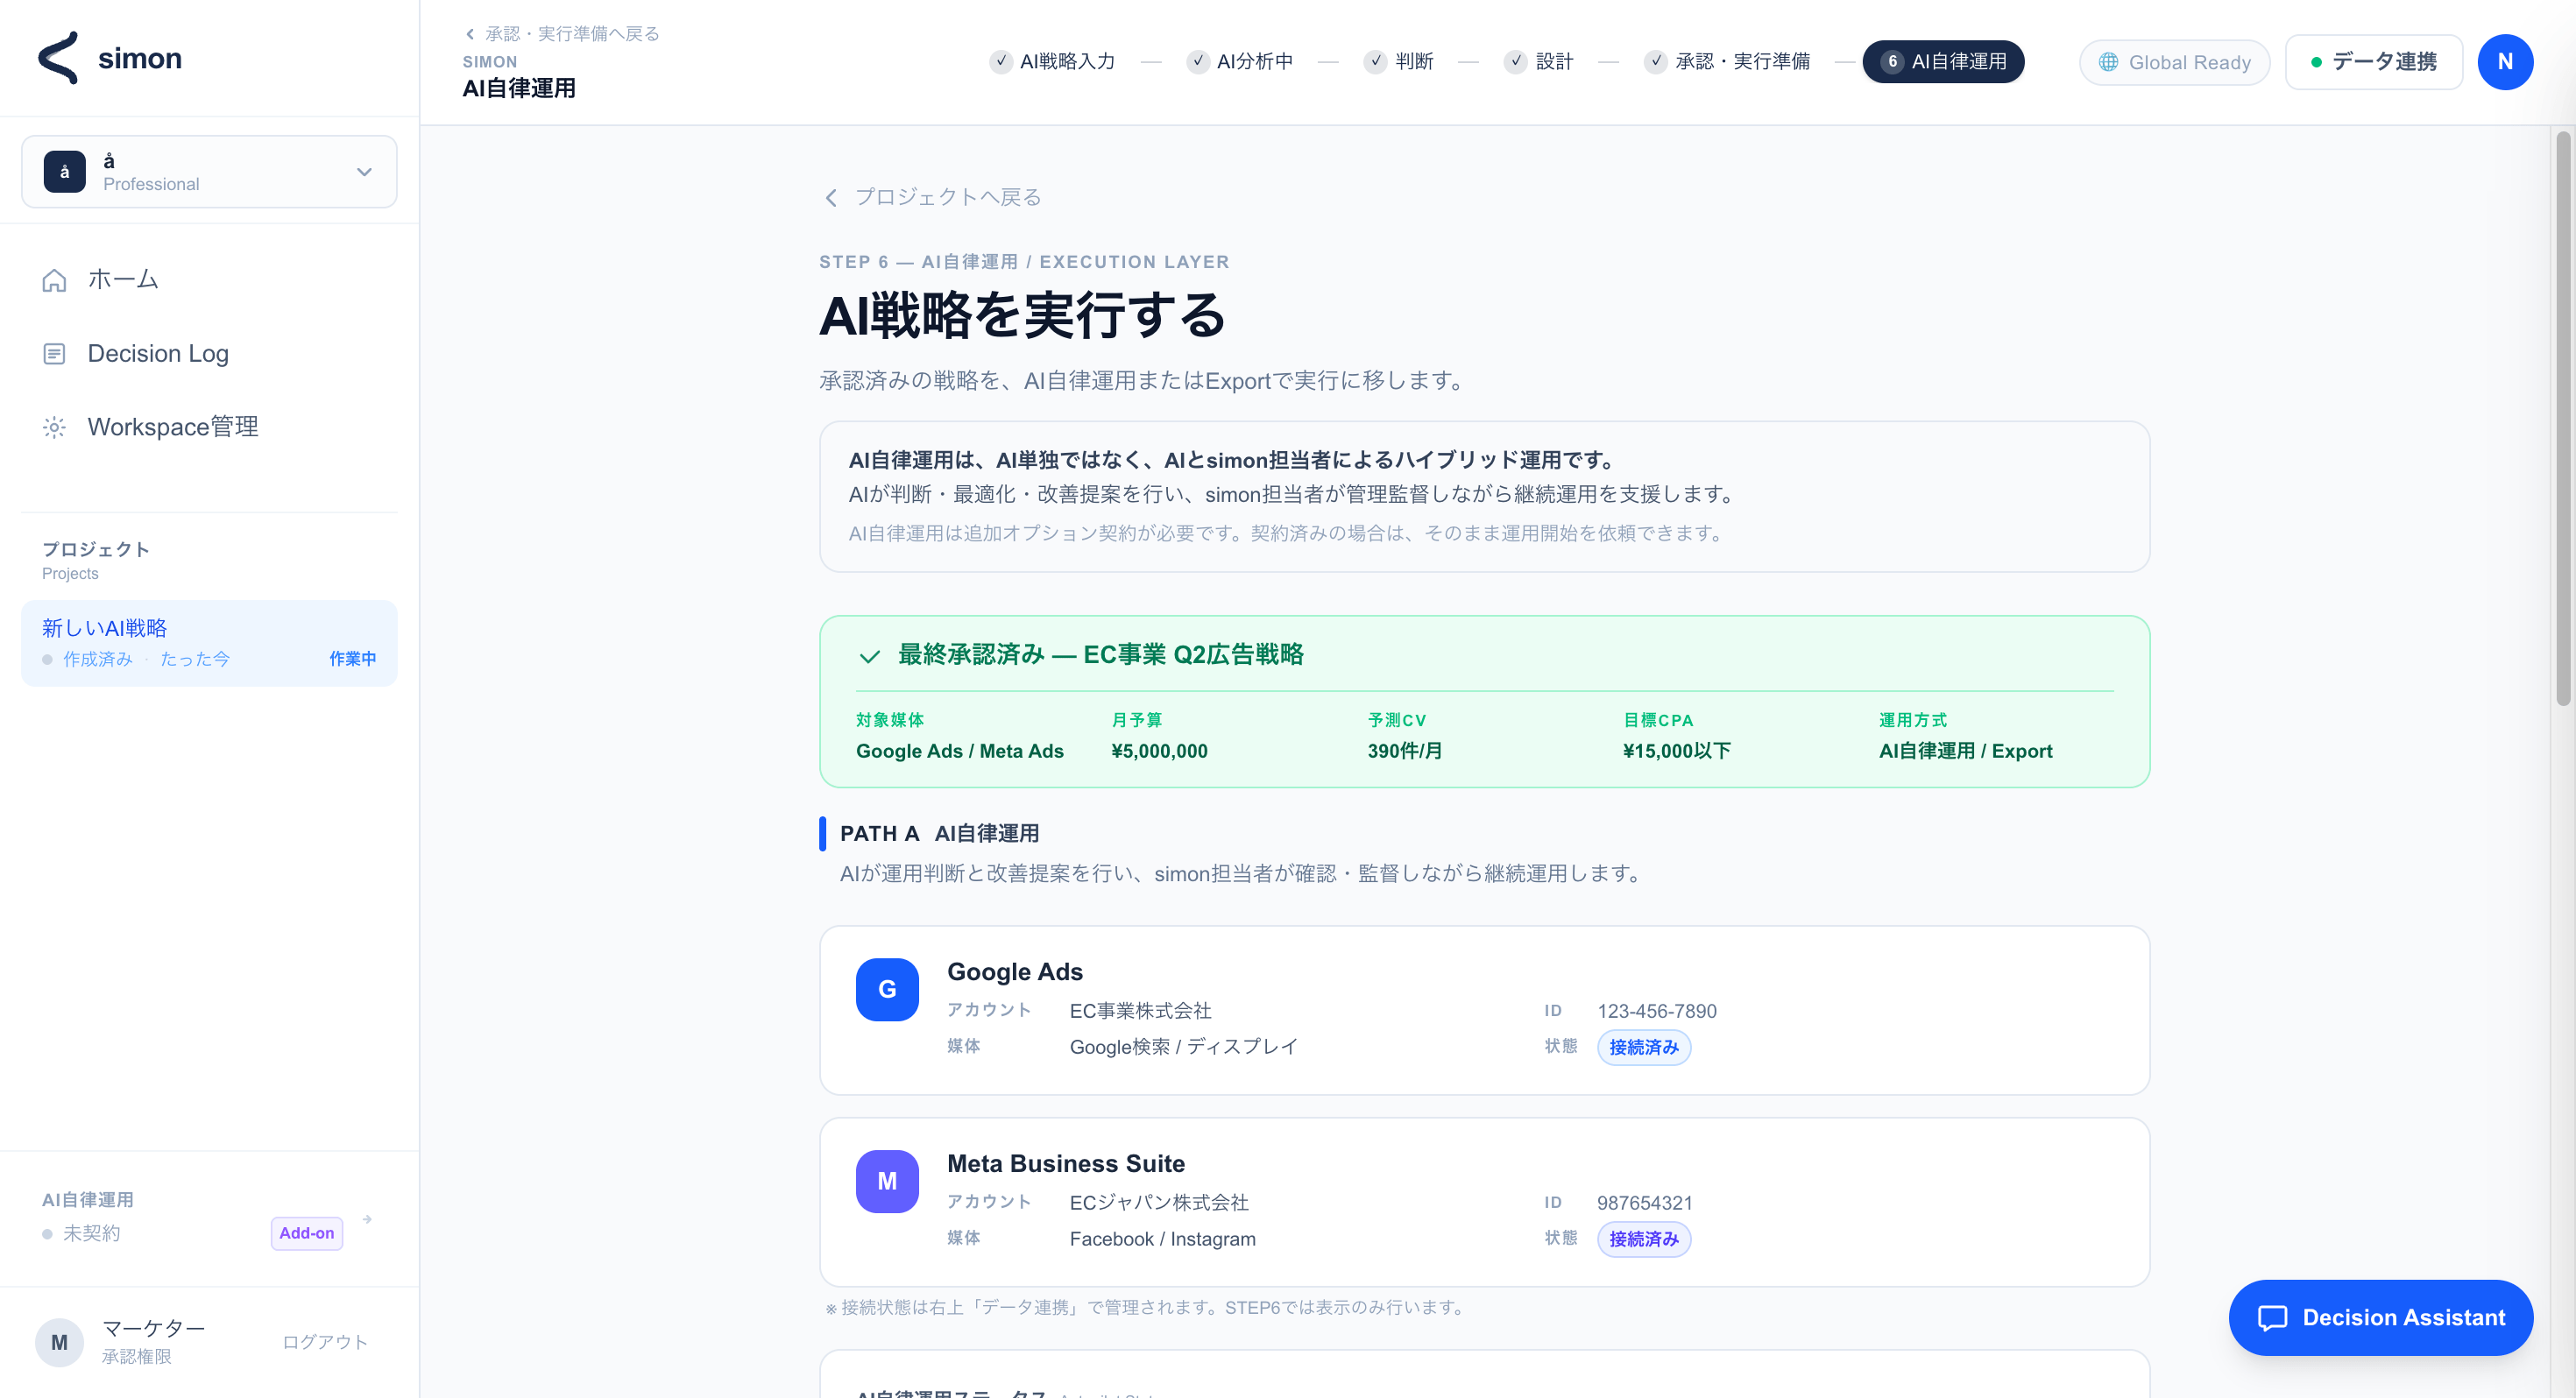Go to the 承認・実行準備 step
The width and height of the screenshot is (2576, 1398).
click(1727, 62)
